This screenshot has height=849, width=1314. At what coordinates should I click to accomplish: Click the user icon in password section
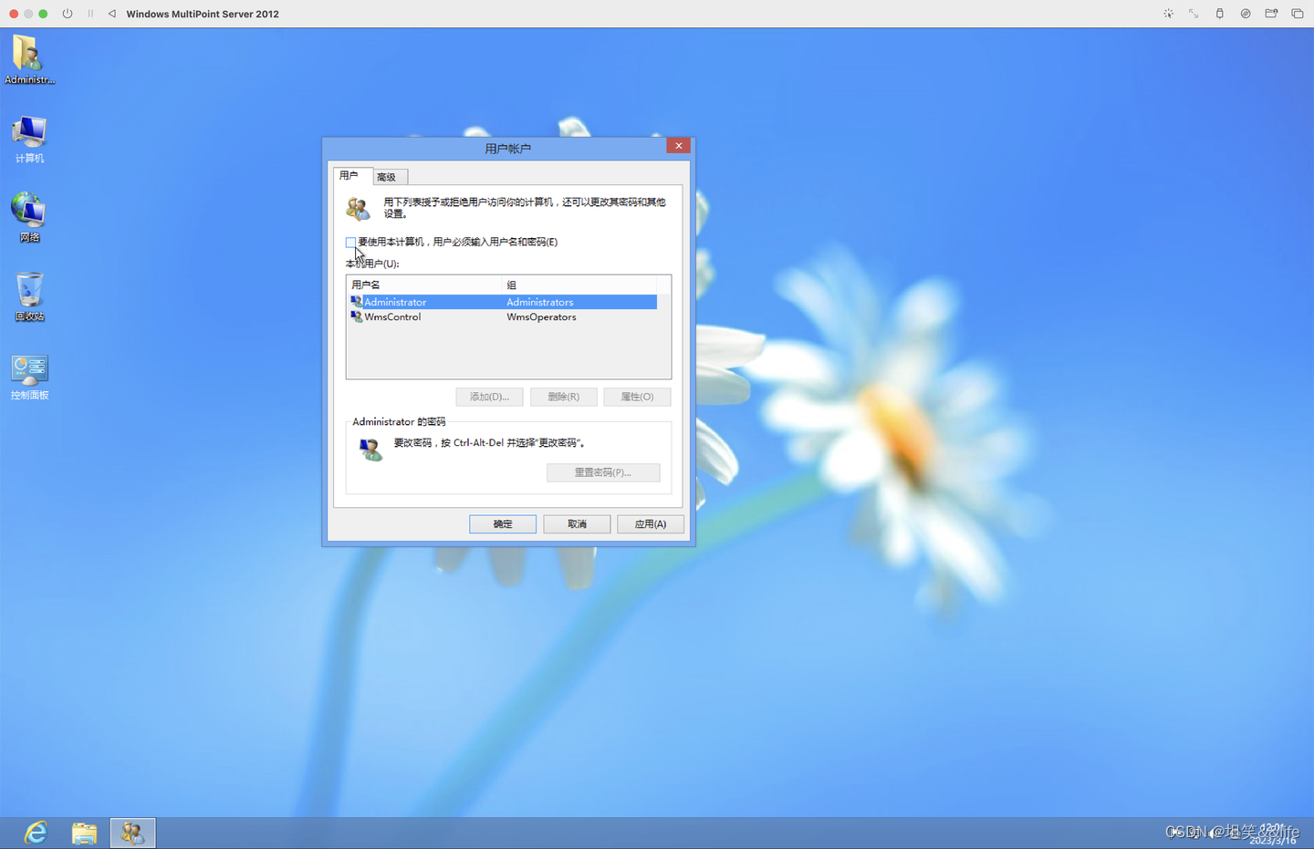[x=370, y=448]
